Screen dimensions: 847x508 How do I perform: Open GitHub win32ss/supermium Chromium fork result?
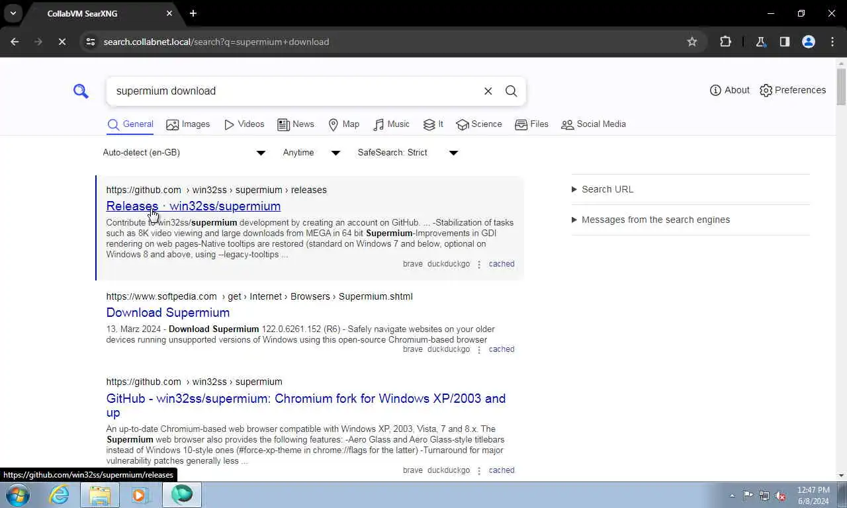pos(306,405)
